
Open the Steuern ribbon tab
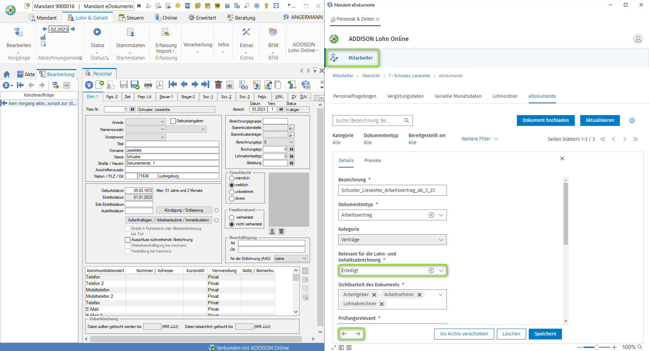(131, 18)
